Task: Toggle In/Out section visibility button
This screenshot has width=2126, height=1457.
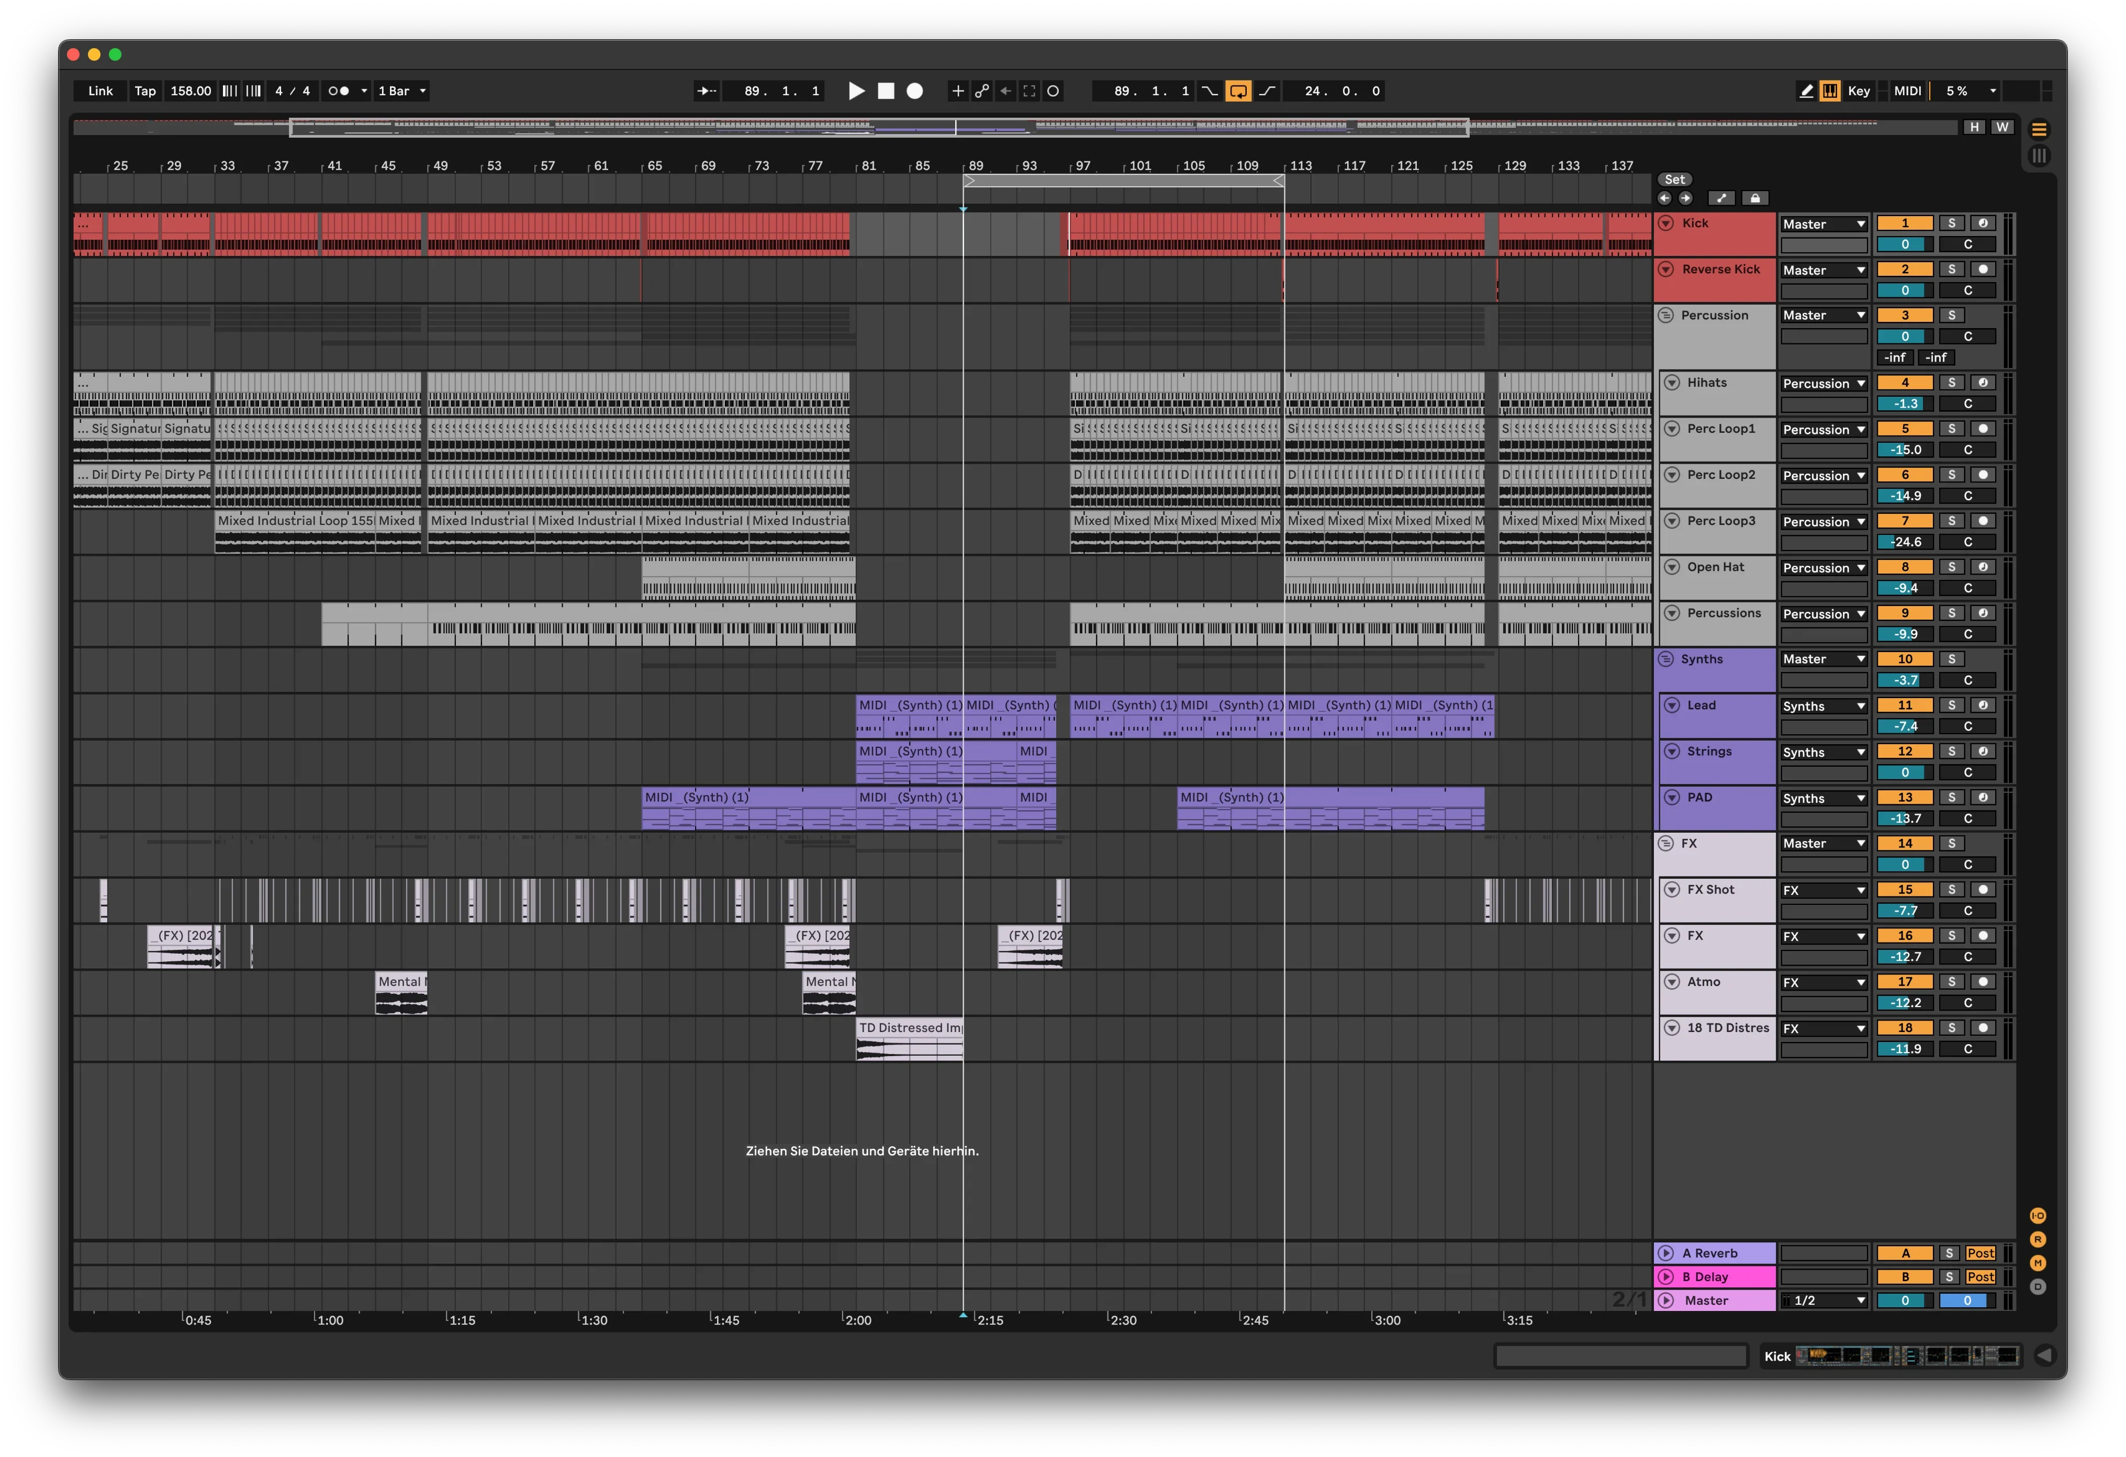Action: 2037,1216
